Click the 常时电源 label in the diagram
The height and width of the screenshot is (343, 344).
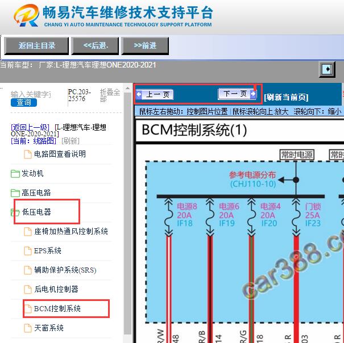297,155
